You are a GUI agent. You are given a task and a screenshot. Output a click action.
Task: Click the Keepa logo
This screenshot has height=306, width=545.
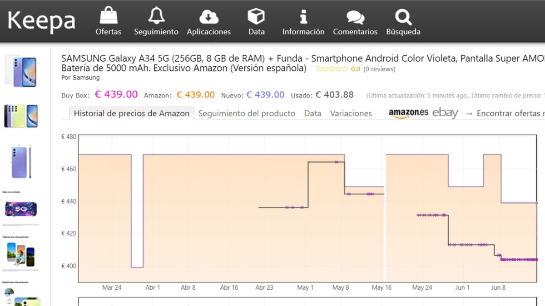tap(41, 20)
